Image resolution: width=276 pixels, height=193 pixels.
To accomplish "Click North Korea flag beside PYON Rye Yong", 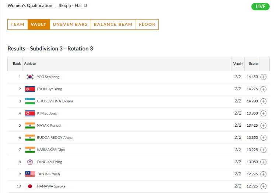I will (x=30, y=89).
